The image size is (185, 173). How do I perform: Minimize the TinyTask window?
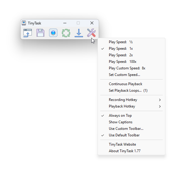point(65,23)
